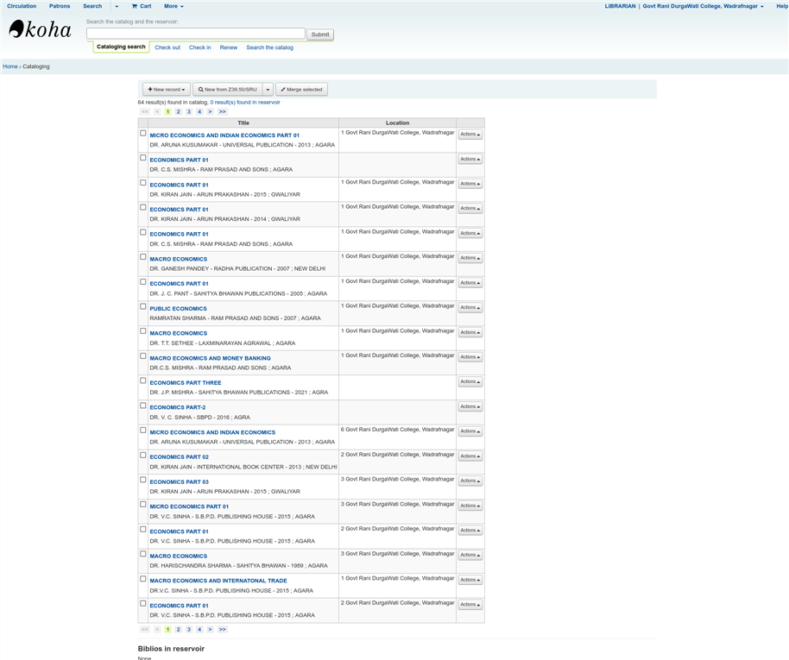The image size is (789, 660).
Task: Open Economics Part 03 record link
Action: (x=179, y=482)
